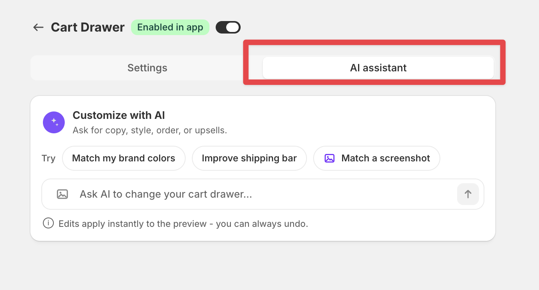
Task: Attach an image via the prompt field picture icon
Action: (x=62, y=194)
